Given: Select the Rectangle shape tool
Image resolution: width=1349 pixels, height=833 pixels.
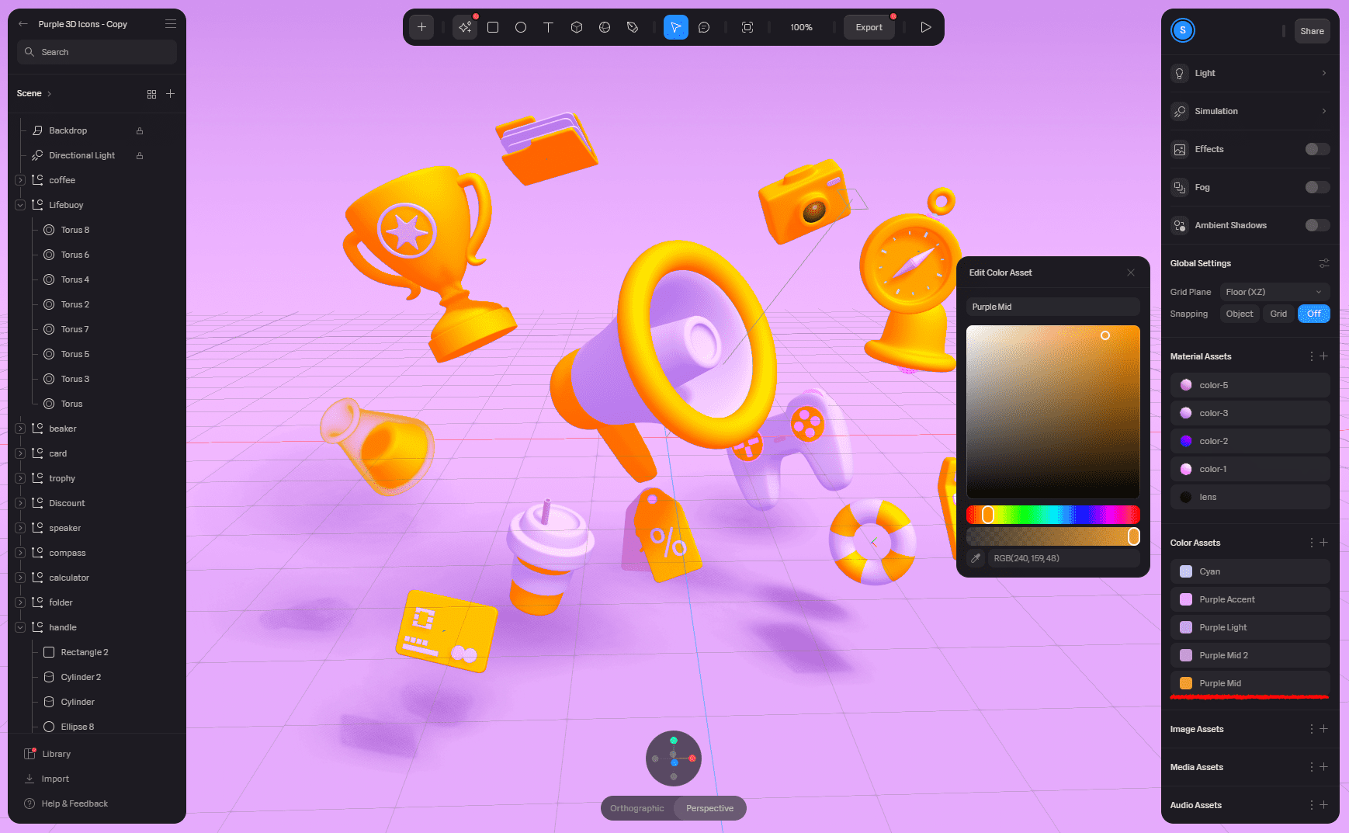Looking at the screenshot, I should pyautogui.click(x=493, y=27).
